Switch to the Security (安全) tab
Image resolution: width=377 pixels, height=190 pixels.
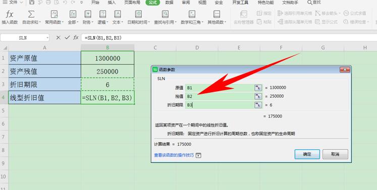(x=219, y=3)
